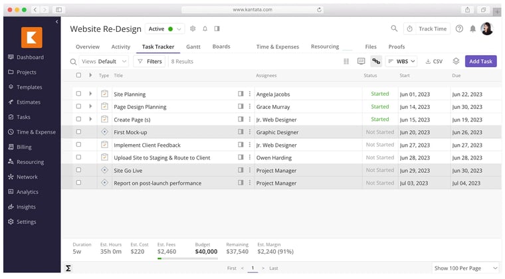Click the help question mark icon

[459, 29]
